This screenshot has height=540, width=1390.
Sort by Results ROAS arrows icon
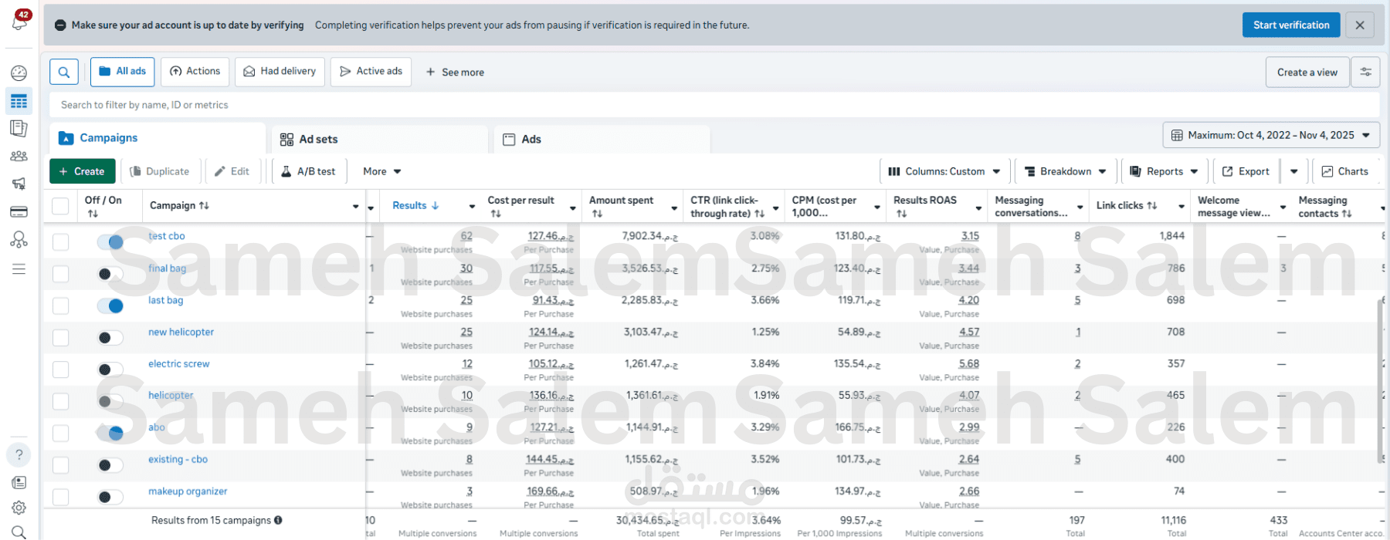pos(901,214)
